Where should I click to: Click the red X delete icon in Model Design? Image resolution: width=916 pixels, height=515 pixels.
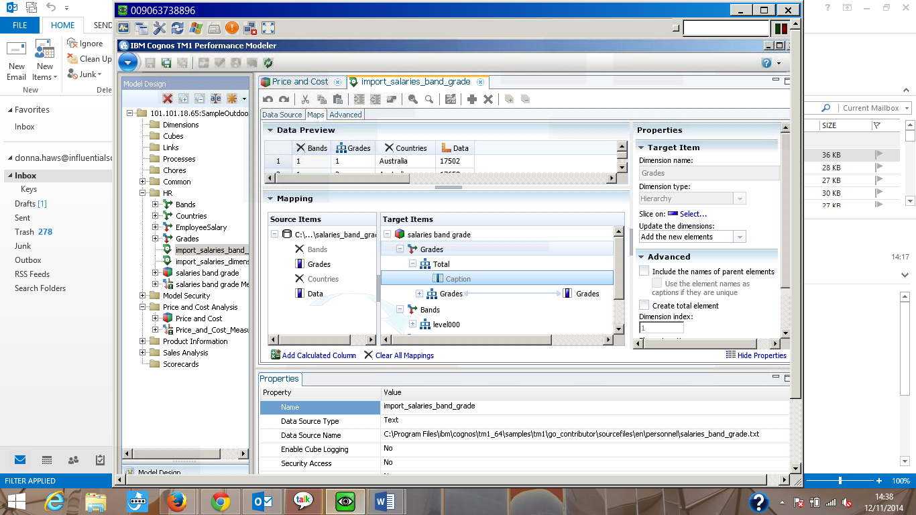point(168,99)
